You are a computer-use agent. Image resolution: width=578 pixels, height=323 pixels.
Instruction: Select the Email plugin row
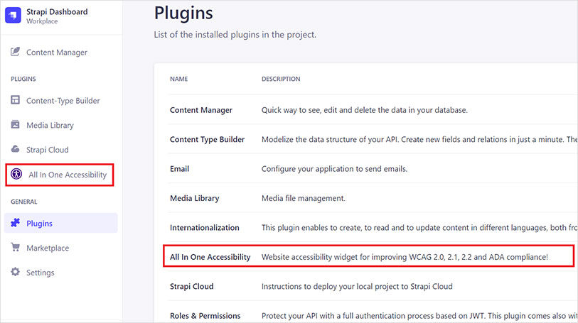point(180,169)
